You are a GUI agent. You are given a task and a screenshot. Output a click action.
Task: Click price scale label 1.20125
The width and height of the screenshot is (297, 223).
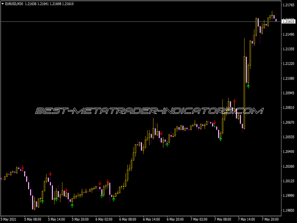click(288, 181)
